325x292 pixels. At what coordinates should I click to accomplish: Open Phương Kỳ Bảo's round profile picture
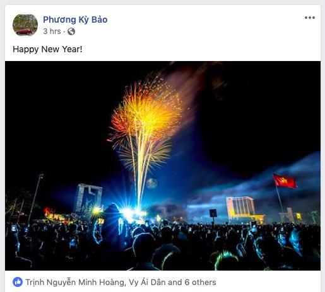pos(25,25)
